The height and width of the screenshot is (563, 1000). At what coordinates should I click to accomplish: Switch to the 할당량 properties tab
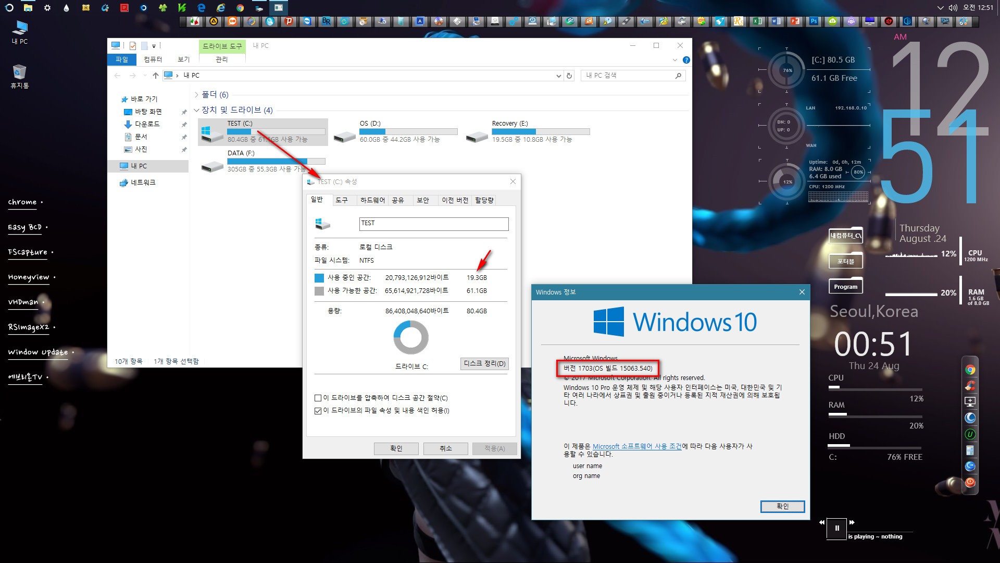pos(484,200)
